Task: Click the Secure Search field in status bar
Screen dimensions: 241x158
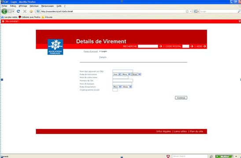Action: point(190,156)
